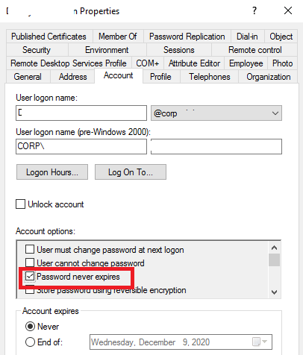
Task: Tick the Unlock account checkbox
Action: (x=20, y=204)
